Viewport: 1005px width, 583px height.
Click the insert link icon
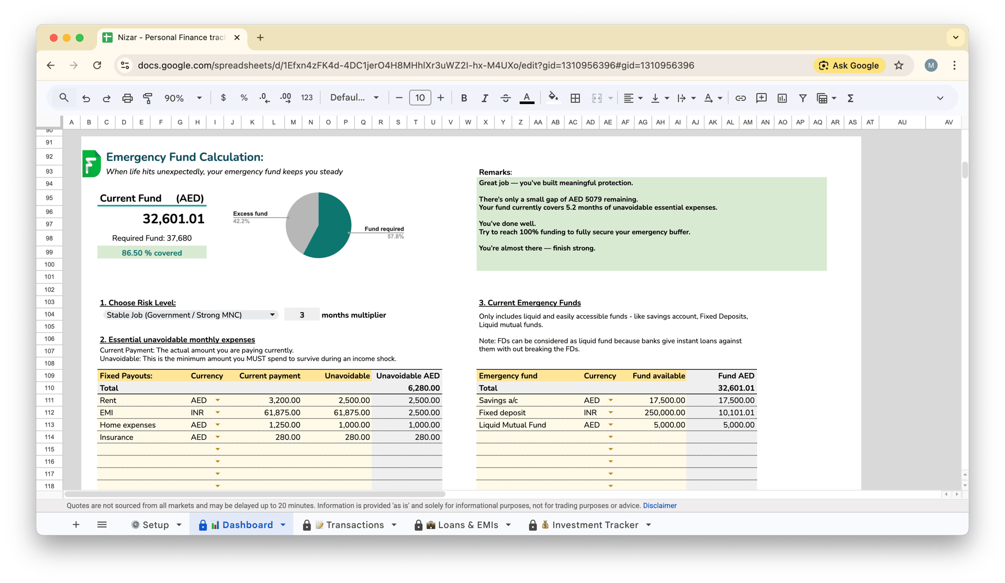point(740,98)
